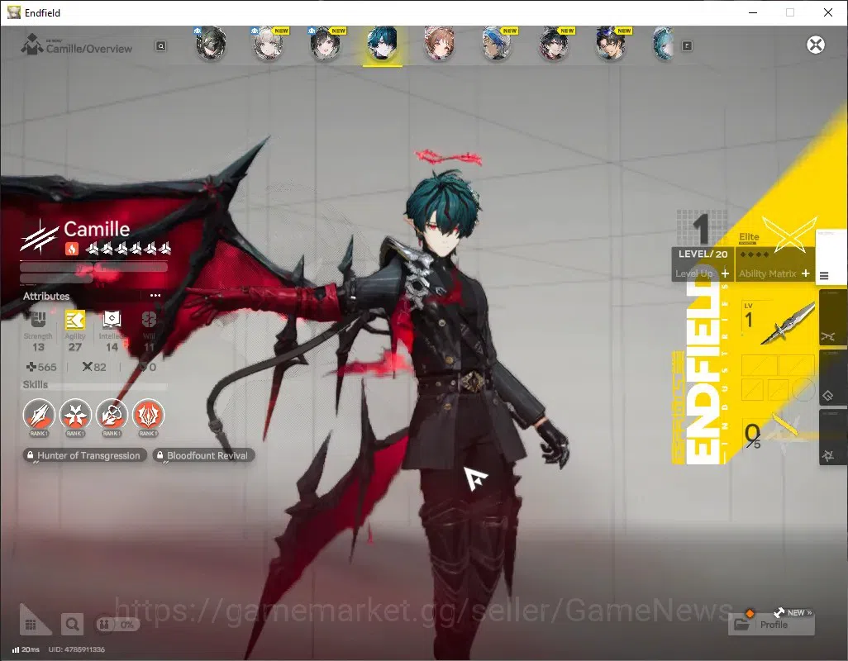Toggle the 0% party indicator pill
848x661 pixels.
(x=117, y=625)
